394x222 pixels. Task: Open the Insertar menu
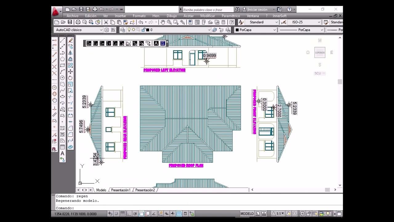point(120,16)
